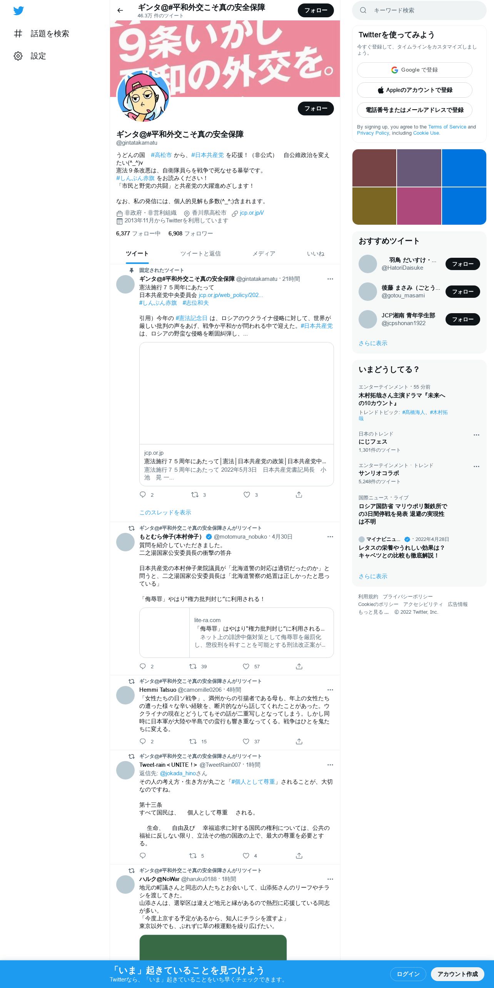This screenshot has height=988, width=494.
Task: Open 話題を検索 explore menu item
Action: [x=42, y=33]
